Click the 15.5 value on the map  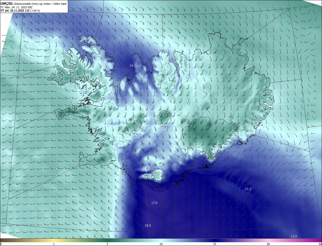[248, 189]
